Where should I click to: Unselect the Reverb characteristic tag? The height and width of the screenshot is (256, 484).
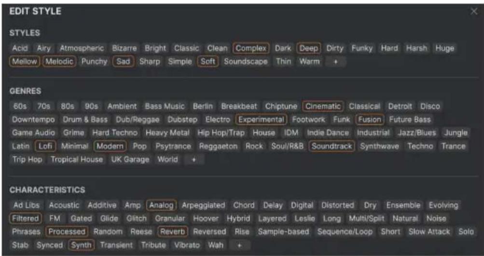pyautogui.click(x=173, y=232)
